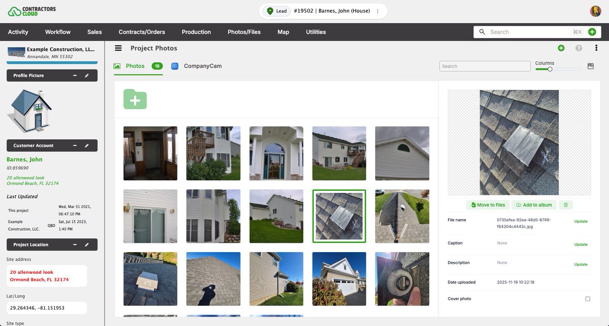
Task: Open the Map menu
Action: pyautogui.click(x=283, y=32)
